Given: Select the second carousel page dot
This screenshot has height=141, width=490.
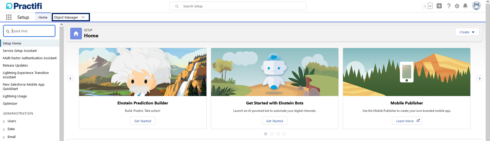Looking at the screenshot, I should [x=272, y=134].
